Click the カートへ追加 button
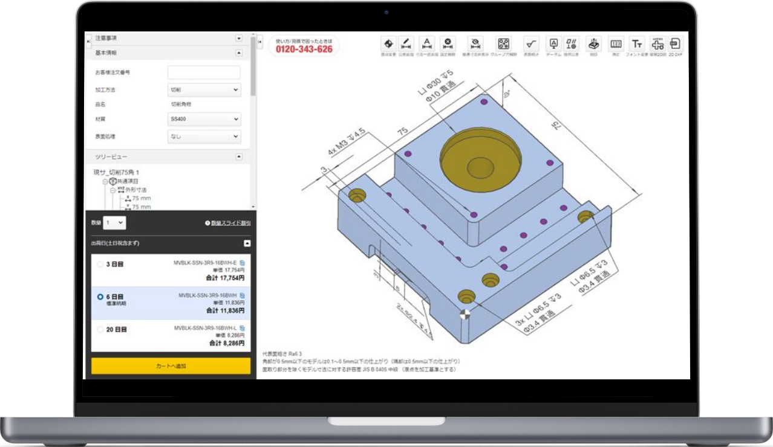 [171, 366]
